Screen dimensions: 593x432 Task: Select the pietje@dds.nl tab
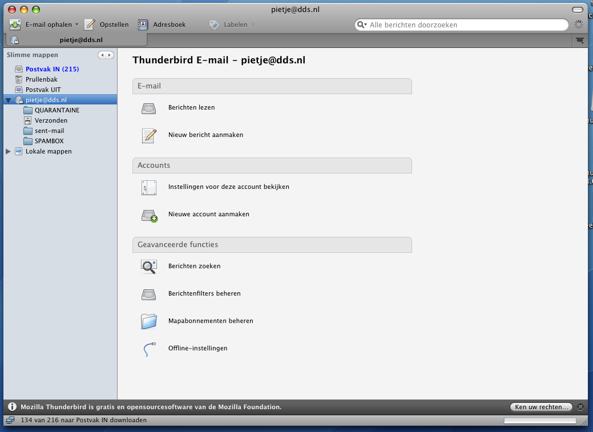[77, 40]
